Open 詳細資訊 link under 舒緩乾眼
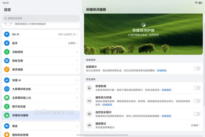Screen dimensions: 205x137 166,90
